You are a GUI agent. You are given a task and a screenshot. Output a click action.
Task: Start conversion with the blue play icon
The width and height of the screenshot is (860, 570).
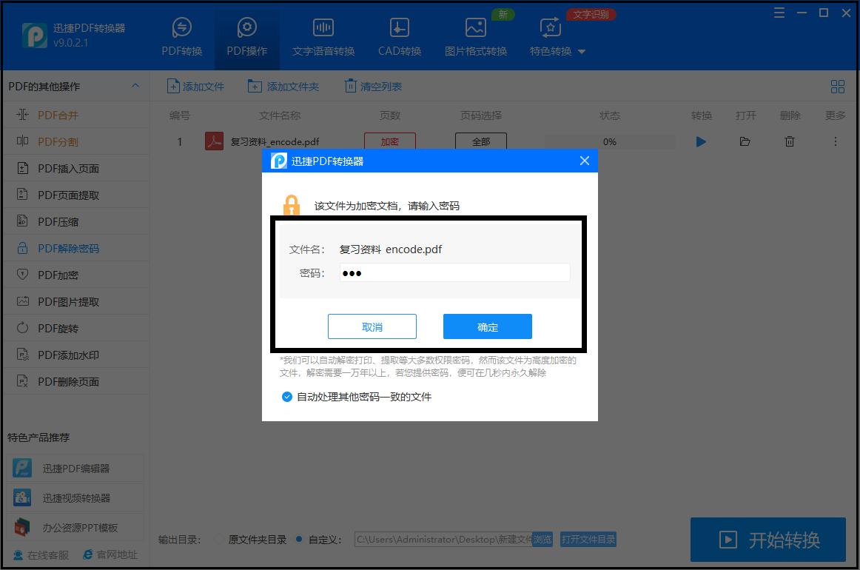point(700,141)
